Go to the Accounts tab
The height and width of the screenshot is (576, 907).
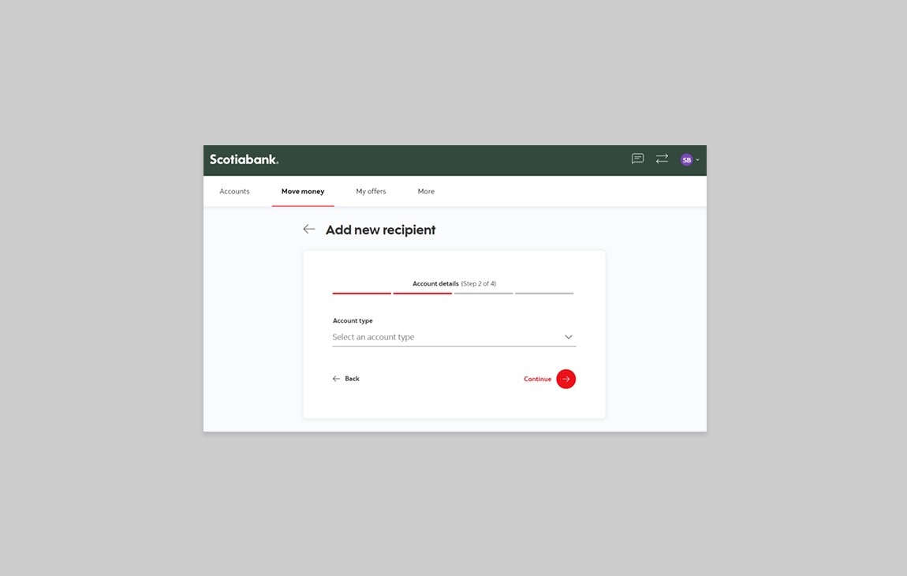point(234,191)
